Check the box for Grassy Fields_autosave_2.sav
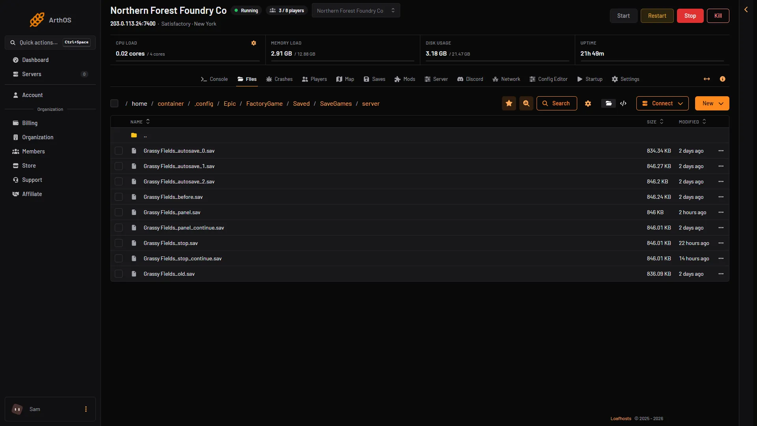 pyautogui.click(x=119, y=181)
